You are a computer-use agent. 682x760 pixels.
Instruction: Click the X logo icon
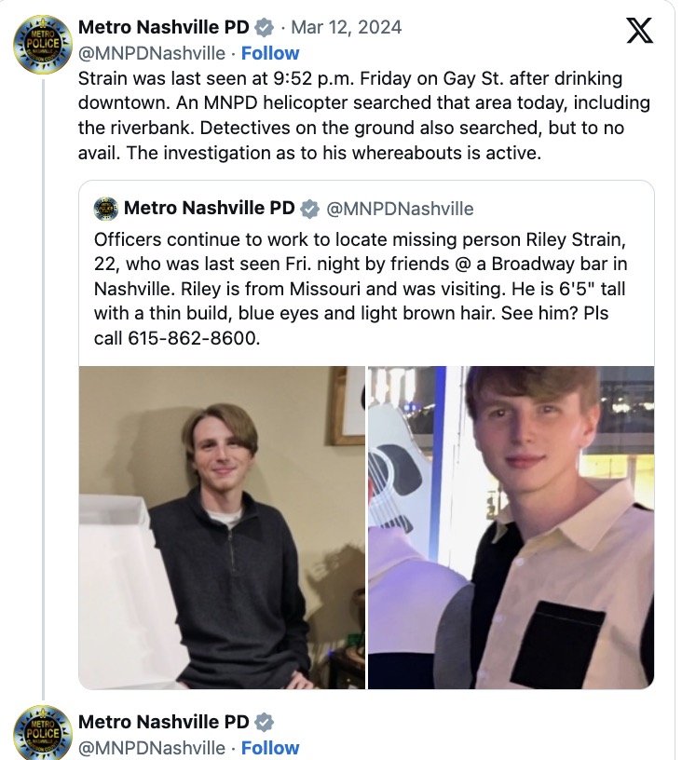point(639,31)
